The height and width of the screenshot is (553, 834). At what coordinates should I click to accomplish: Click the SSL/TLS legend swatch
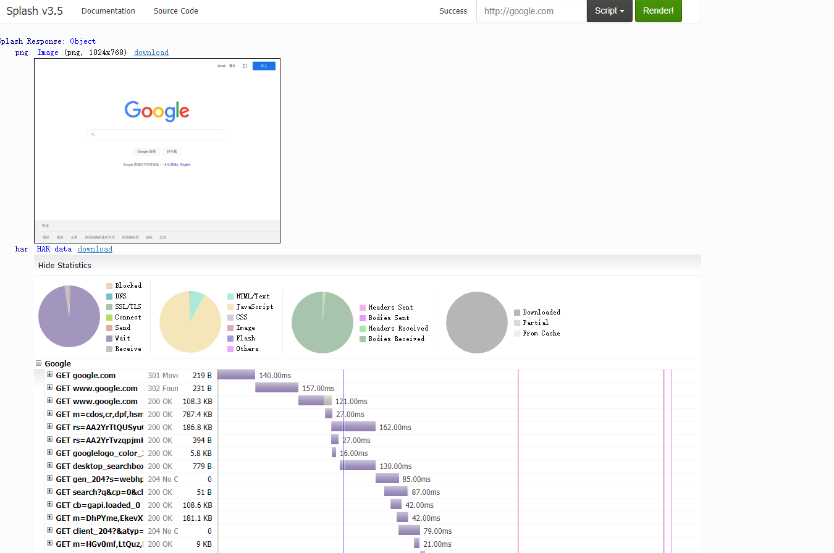pyautogui.click(x=109, y=307)
